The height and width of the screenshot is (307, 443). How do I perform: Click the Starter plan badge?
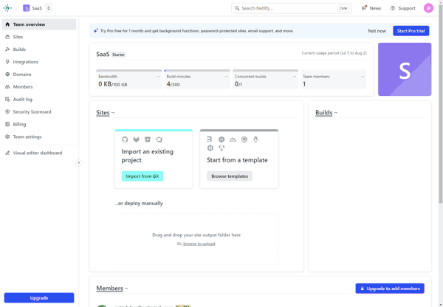(x=118, y=55)
